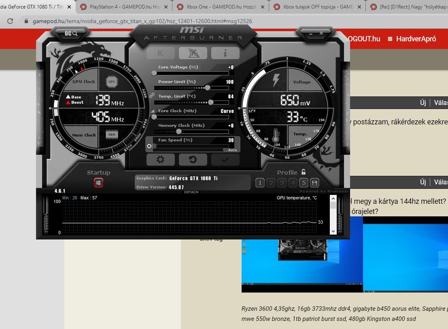Screen dimensions: 448x329
Task: Close the GeForce GTX 1080 Ti tab
Action: tap(69, 7)
